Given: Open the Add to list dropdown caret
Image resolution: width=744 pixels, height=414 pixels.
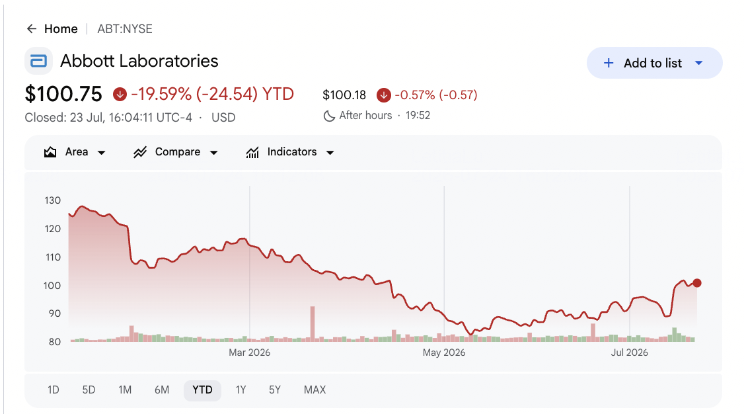Looking at the screenshot, I should point(698,63).
